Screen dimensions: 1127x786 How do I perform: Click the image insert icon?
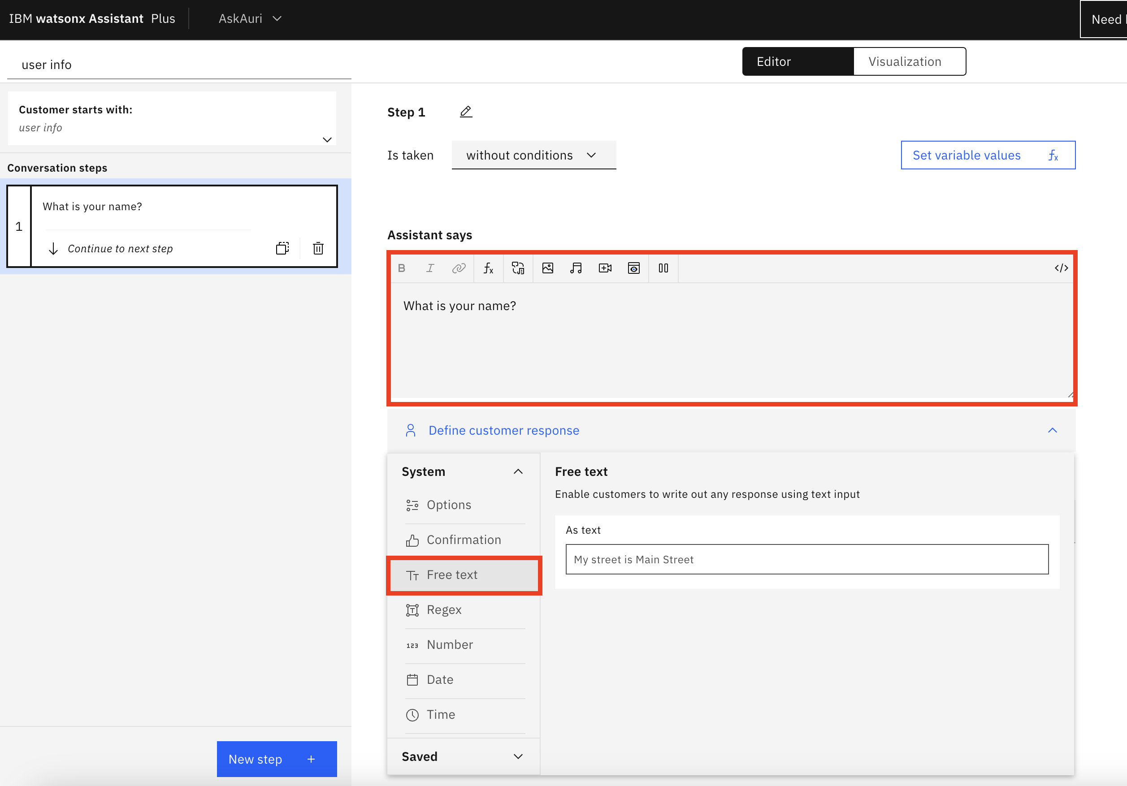click(x=547, y=268)
